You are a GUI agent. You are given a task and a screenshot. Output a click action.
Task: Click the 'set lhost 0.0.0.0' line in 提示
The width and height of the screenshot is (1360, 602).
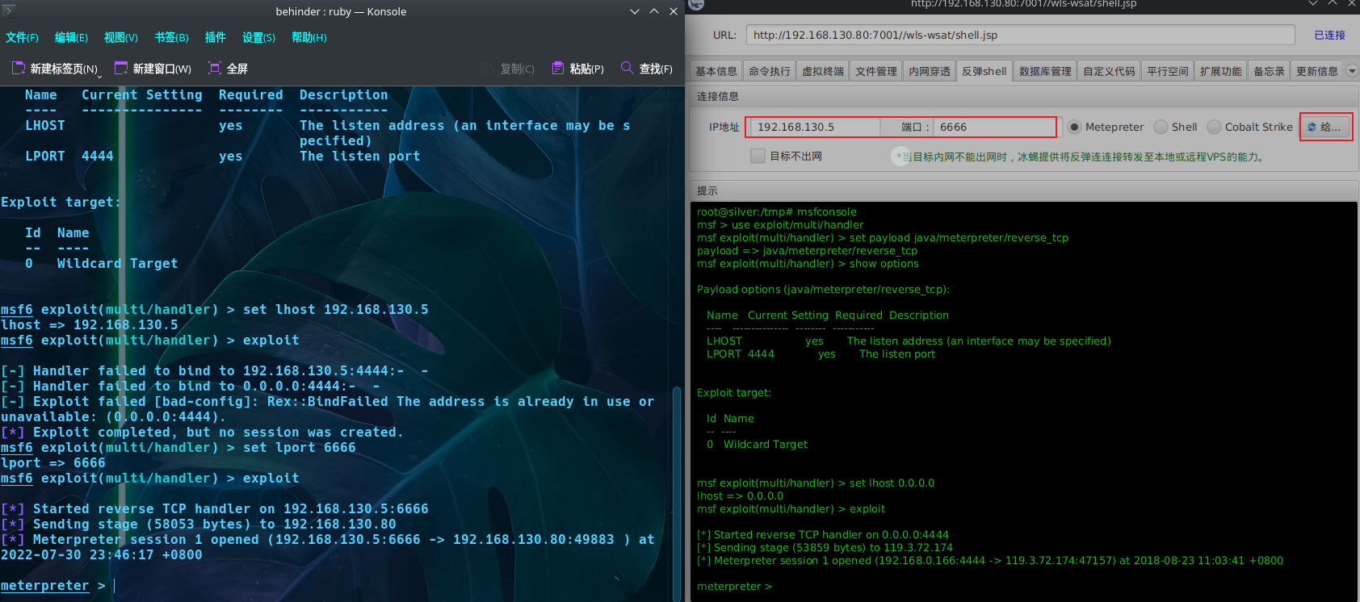816,483
